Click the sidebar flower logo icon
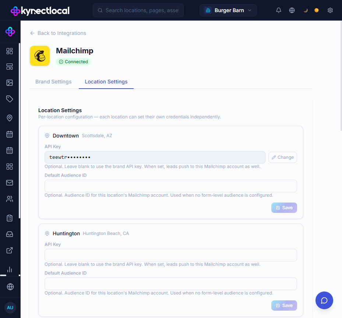The image size is (342, 318). click(x=10, y=32)
